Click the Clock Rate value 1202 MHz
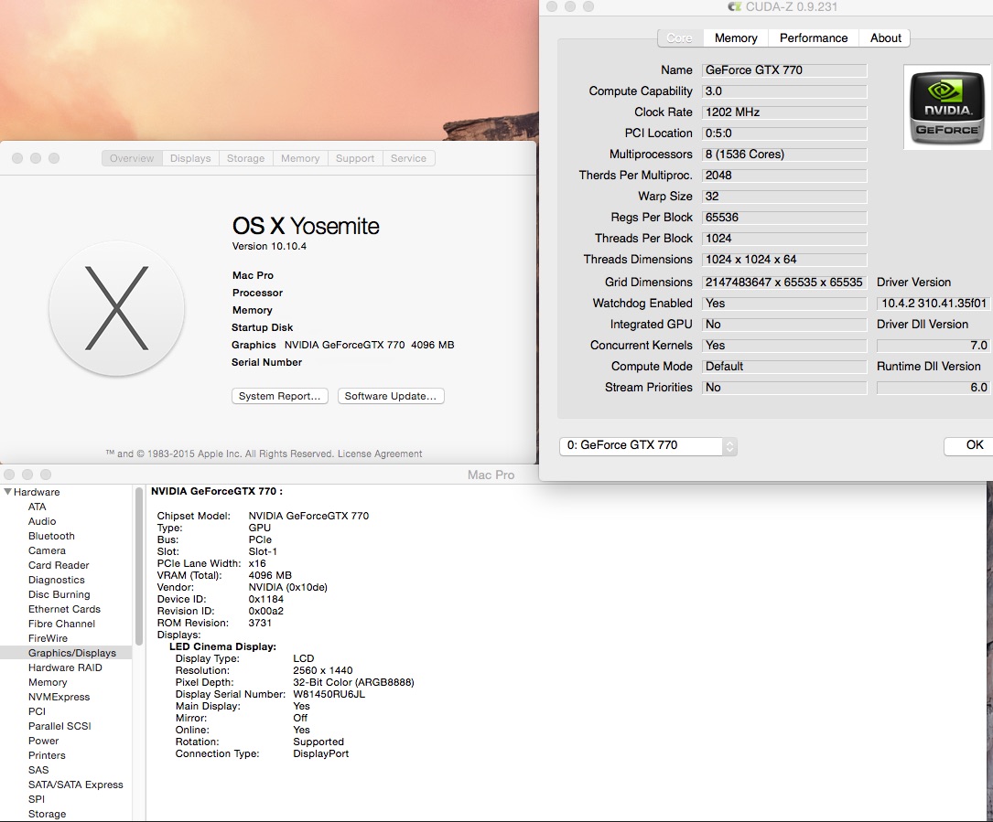Screen dimensions: 993x822 784,112
